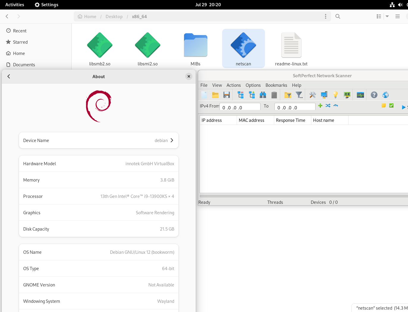This screenshot has width=408, height=312.
Task: Click the To IP address field
Action: coord(295,107)
